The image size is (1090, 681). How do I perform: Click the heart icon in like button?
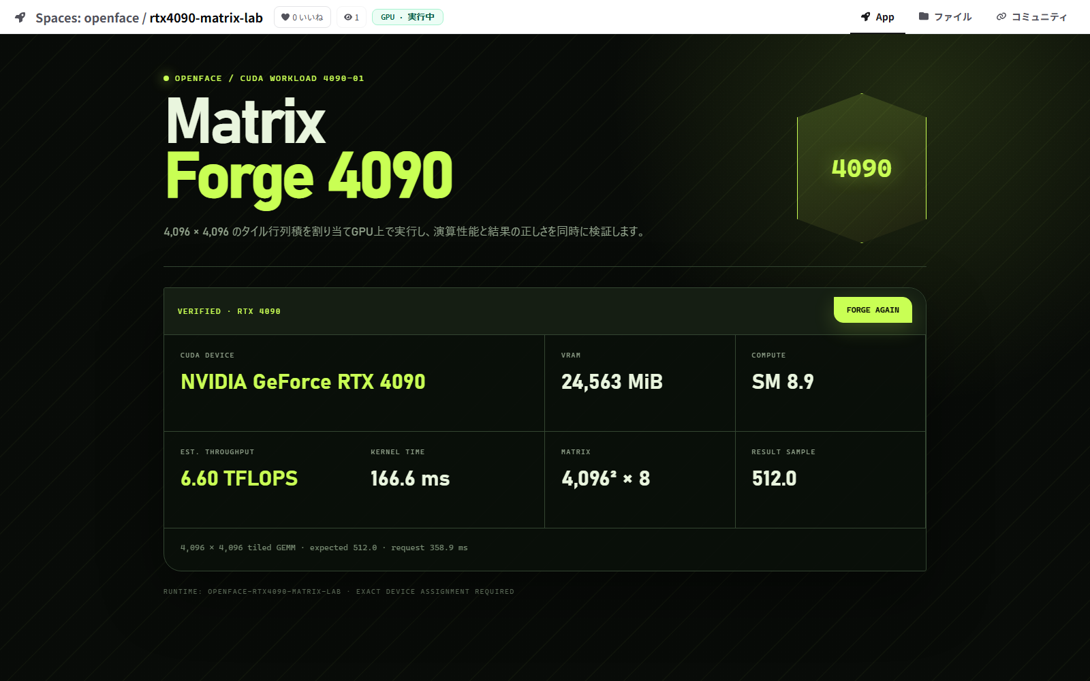tap(285, 17)
